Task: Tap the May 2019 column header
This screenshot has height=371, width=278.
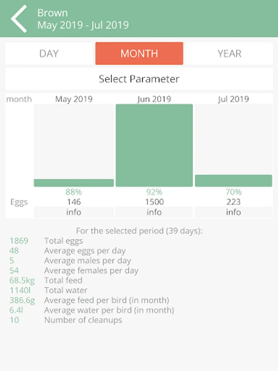Action: pos(74,99)
